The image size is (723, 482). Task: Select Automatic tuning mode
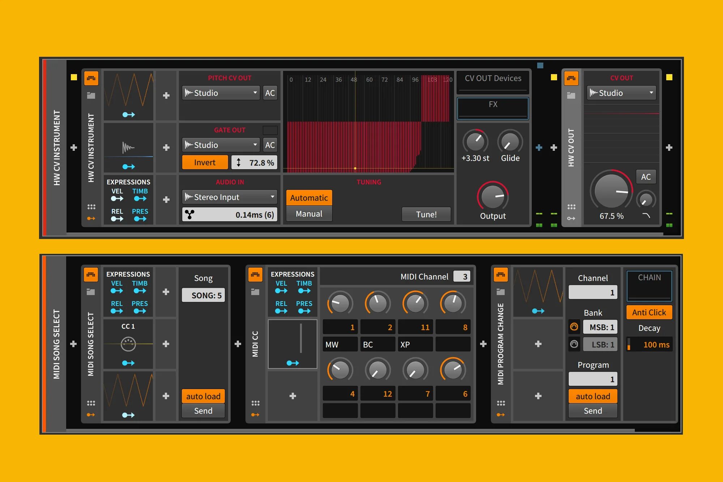coord(309,198)
